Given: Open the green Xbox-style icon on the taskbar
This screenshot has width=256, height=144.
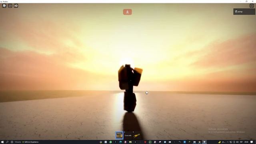Looking at the screenshot, I should (x=150, y=142).
